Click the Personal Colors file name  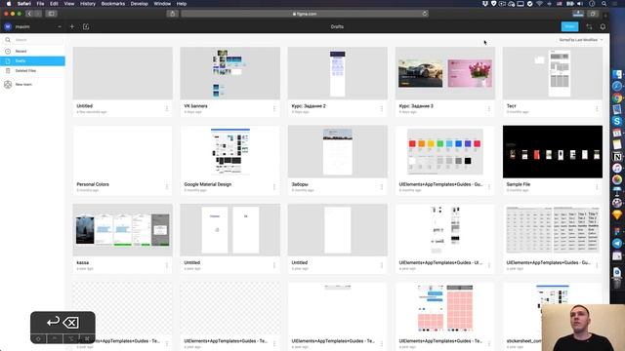93,184
